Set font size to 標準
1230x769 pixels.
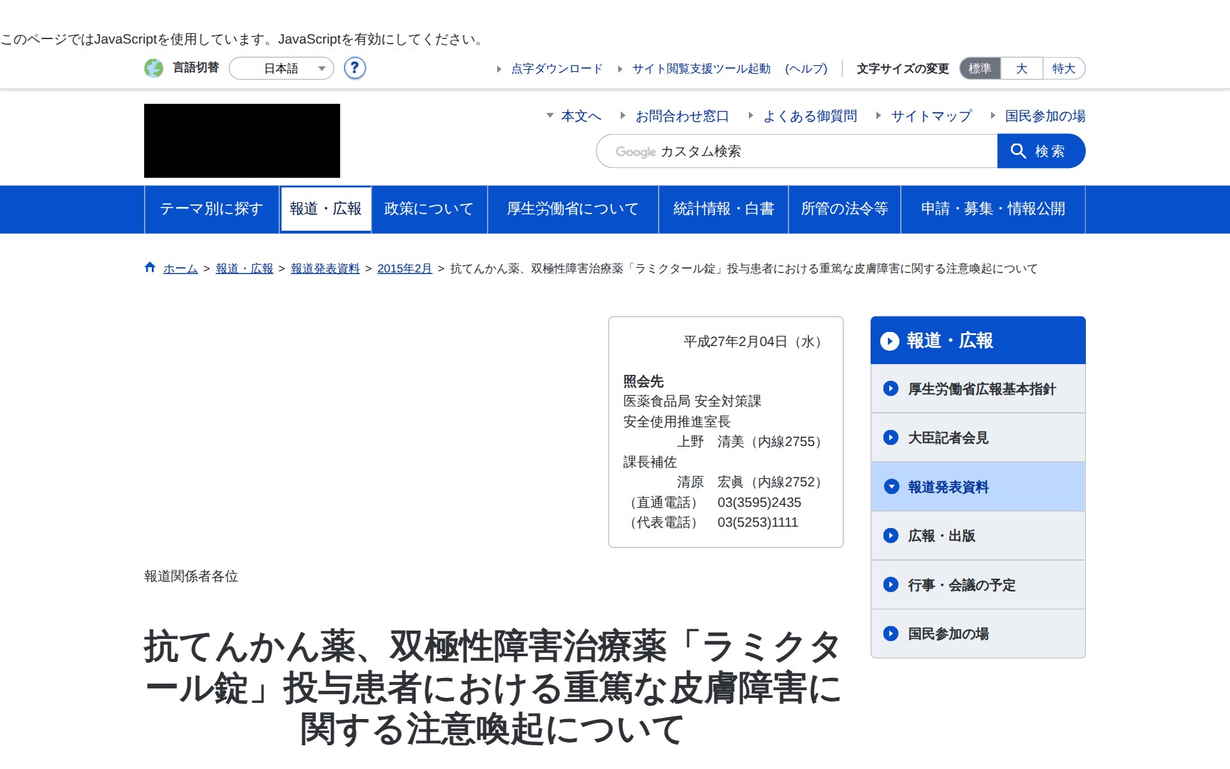[980, 69]
